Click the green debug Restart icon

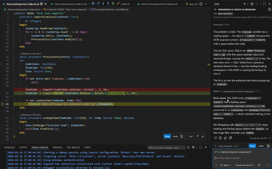pyautogui.click(x=113, y=3)
